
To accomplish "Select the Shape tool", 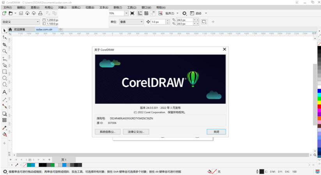I will [4, 37].
